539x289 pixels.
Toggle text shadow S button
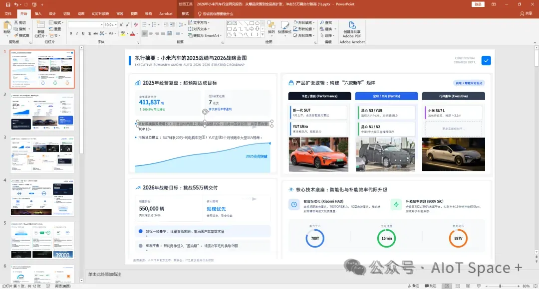click(89, 33)
